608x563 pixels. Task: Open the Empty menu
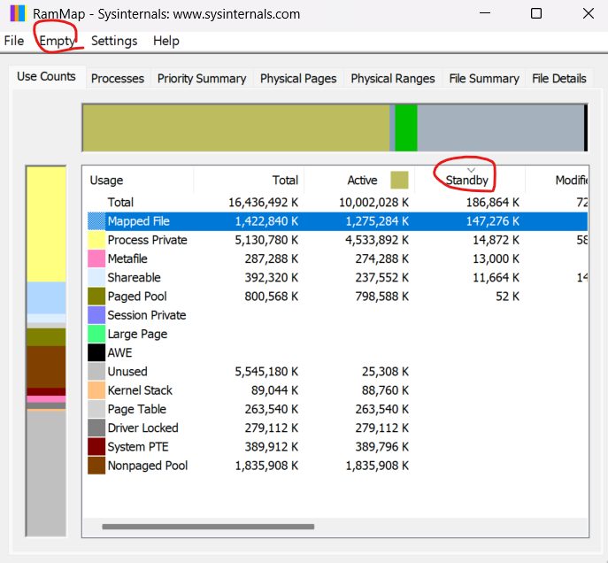coord(57,41)
